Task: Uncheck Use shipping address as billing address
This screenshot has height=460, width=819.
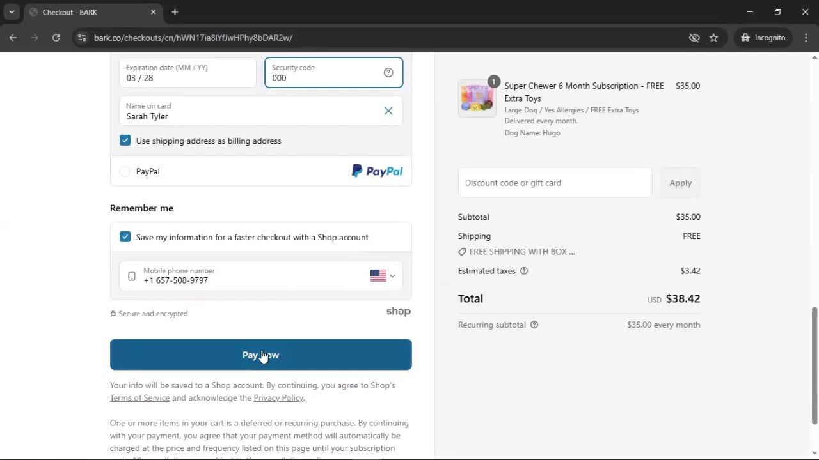Action: tap(125, 141)
